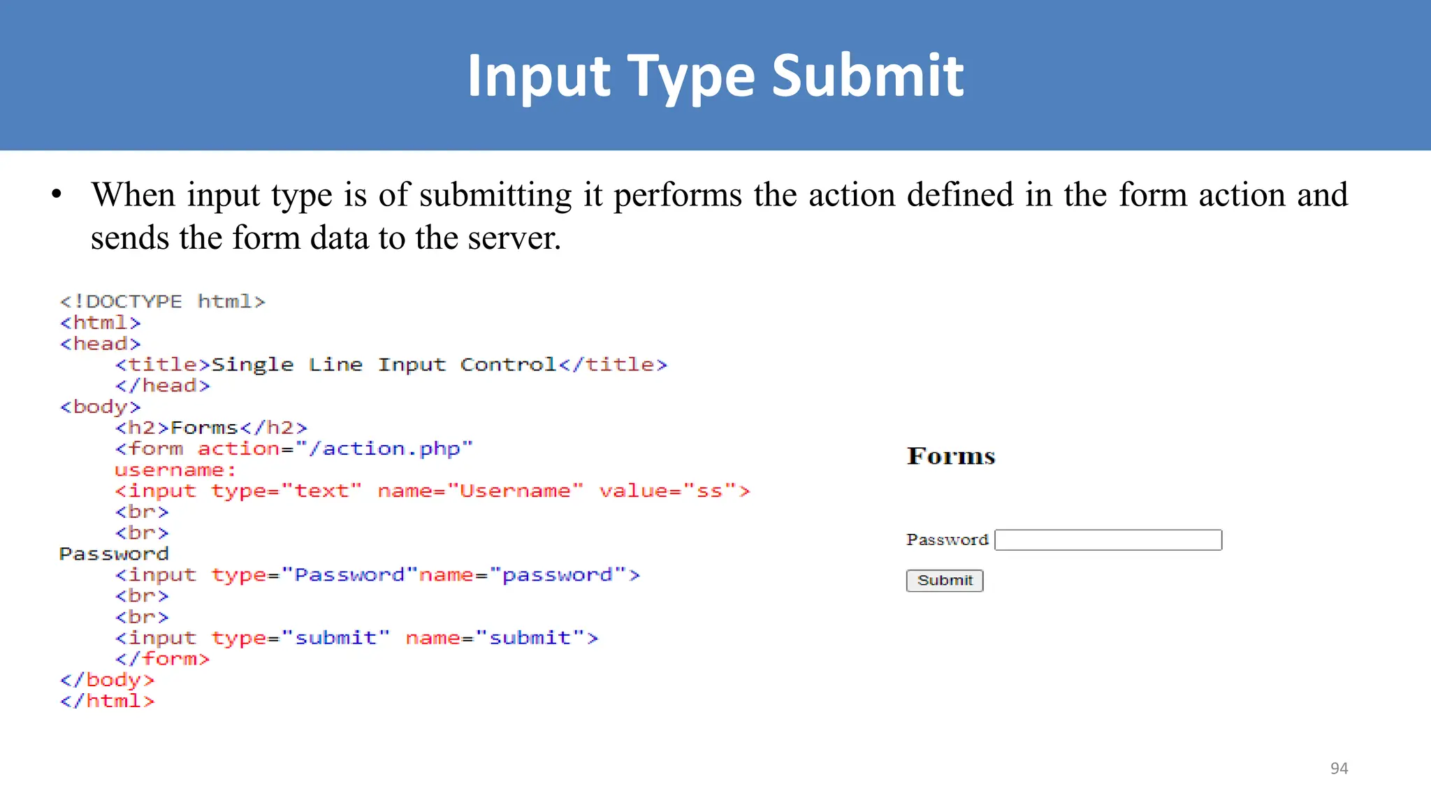Click the Password input field
The image size is (1431, 805).
1108,540
